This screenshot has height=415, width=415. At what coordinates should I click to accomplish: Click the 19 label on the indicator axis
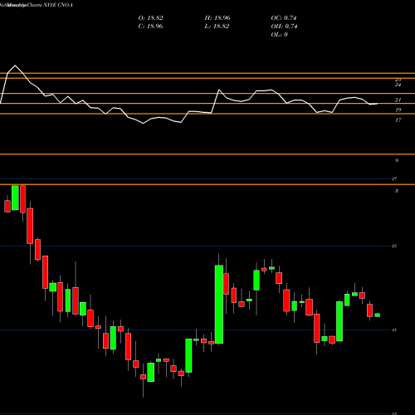398,110
